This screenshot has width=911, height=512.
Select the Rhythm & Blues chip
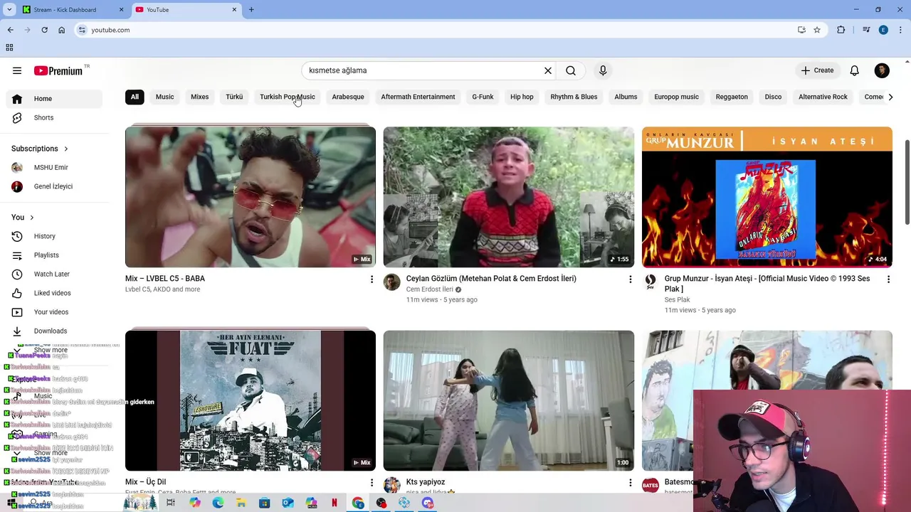574,97
